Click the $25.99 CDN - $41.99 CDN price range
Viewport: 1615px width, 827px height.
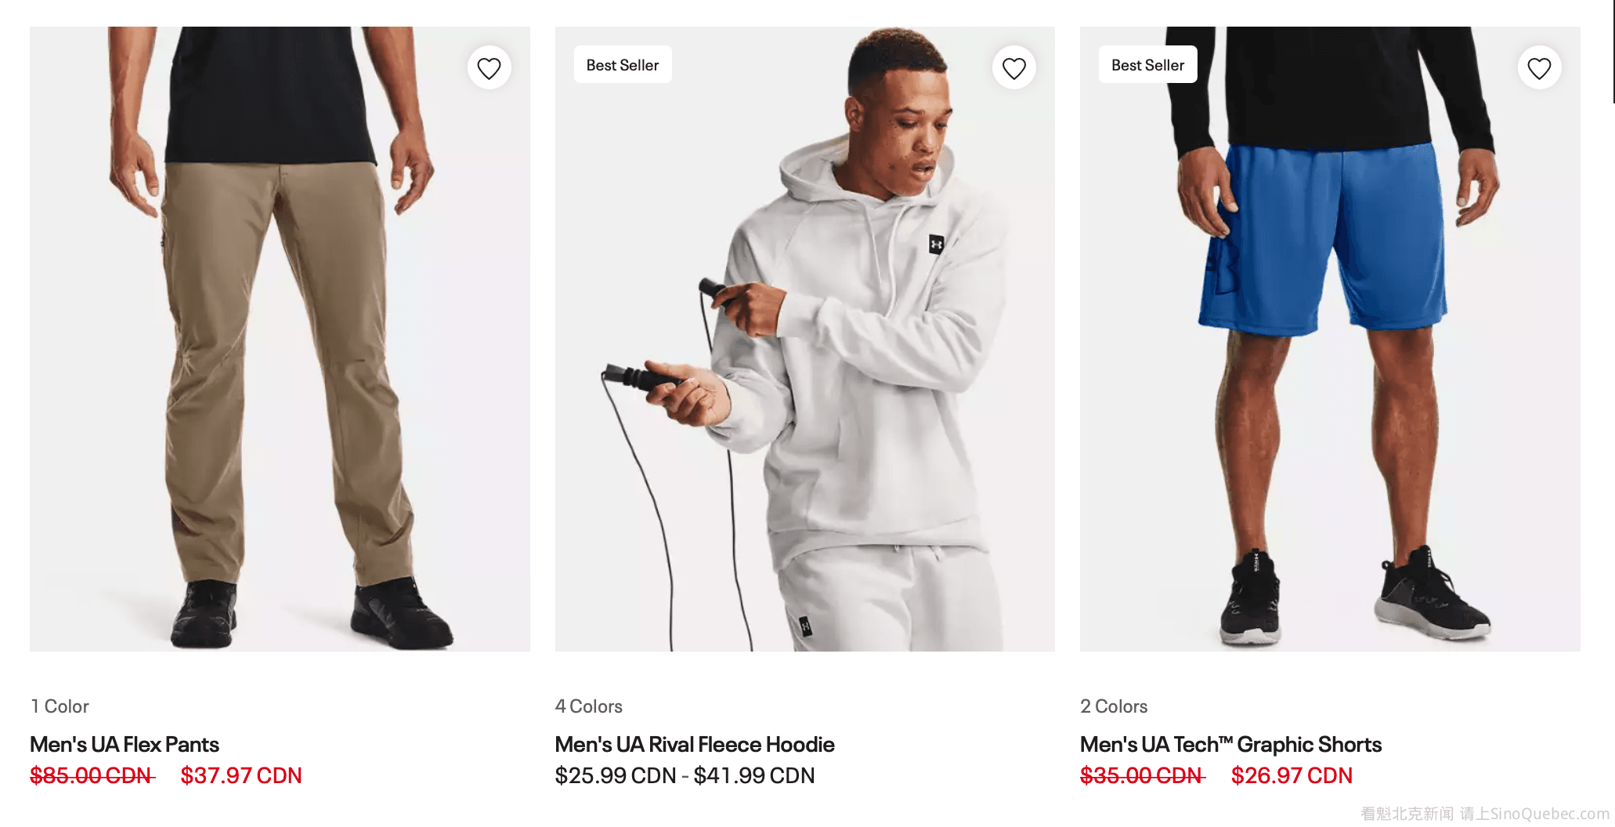[685, 775]
